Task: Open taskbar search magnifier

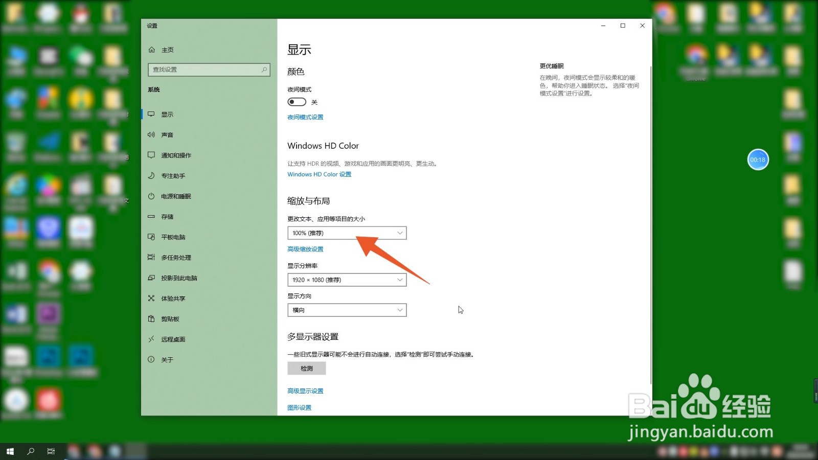Action: click(x=31, y=451)
